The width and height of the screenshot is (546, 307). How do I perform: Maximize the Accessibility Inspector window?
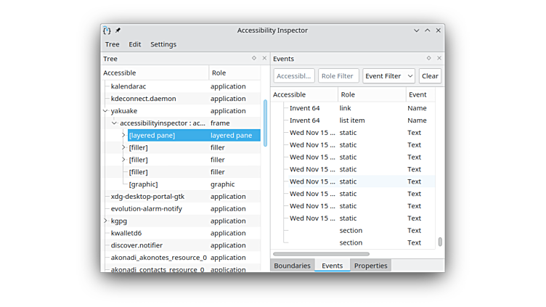point(428,30)
